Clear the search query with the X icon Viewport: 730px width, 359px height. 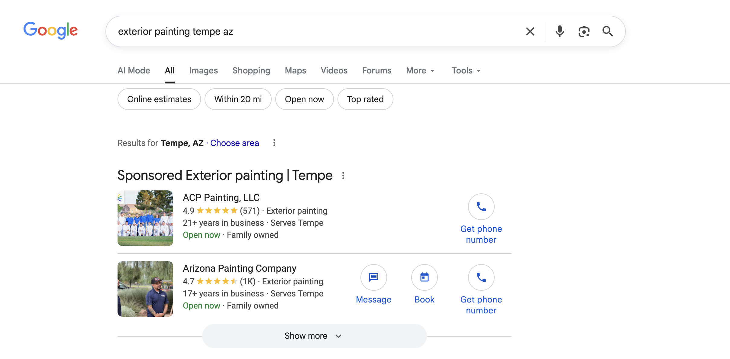(x=530, y=31)
